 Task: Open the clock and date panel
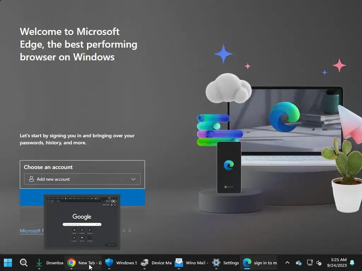click(337, 263)
